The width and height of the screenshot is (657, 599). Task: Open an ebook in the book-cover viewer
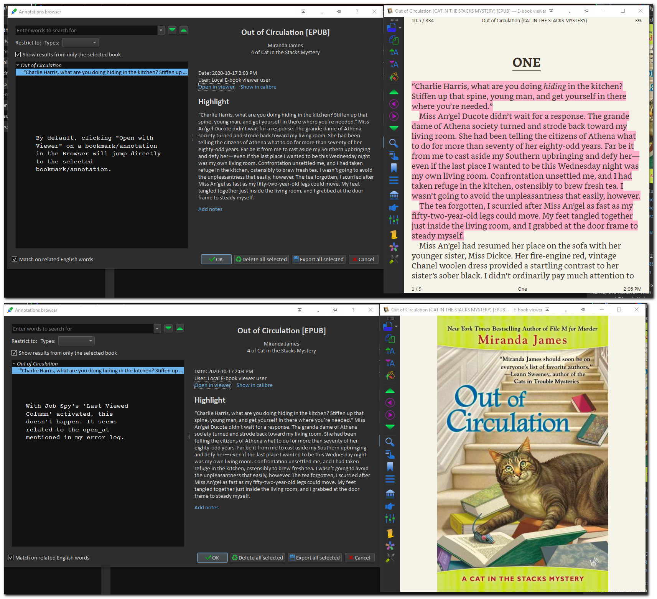coord(388,326)
